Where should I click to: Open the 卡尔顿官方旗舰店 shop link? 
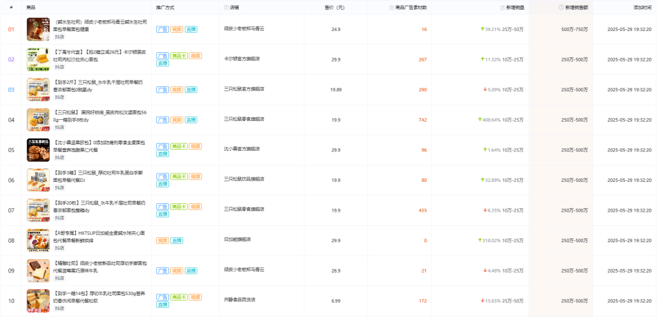tap(242, 58)
